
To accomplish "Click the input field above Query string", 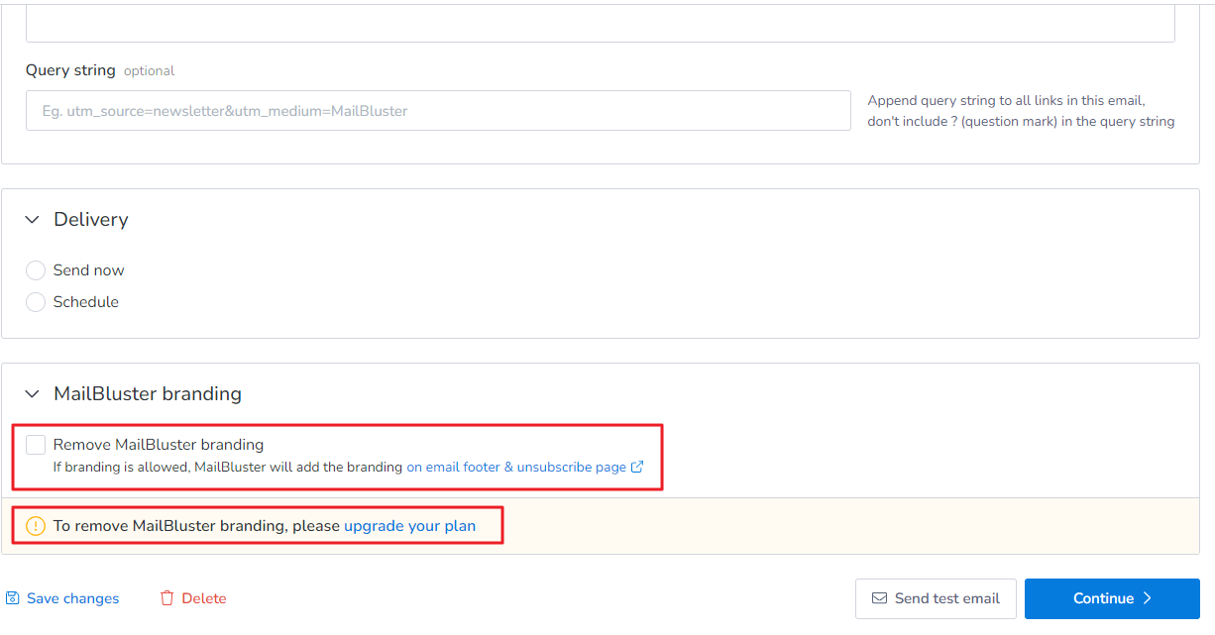I will click(601, 23).
